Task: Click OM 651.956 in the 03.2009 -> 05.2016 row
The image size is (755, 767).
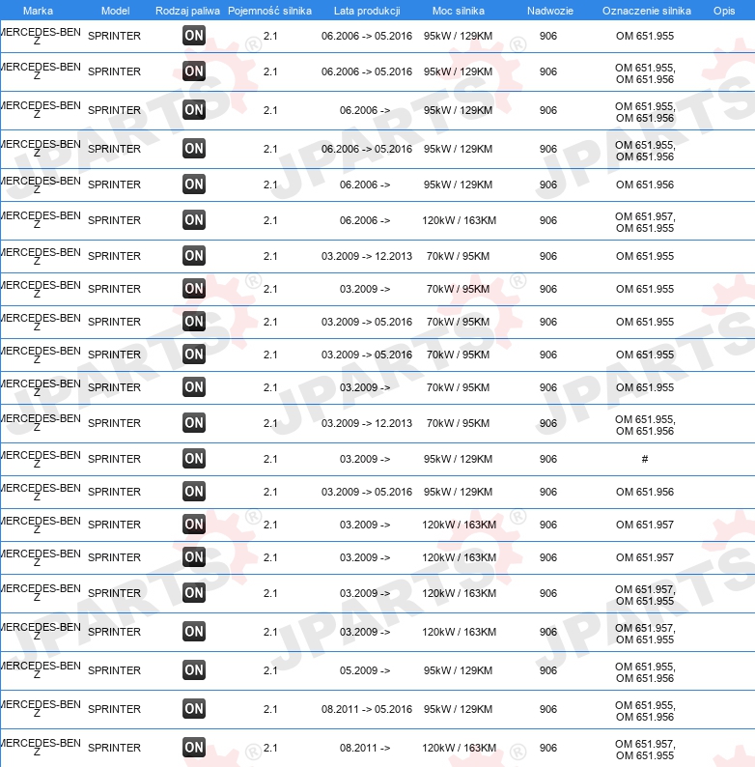Action: coord(645,492)
